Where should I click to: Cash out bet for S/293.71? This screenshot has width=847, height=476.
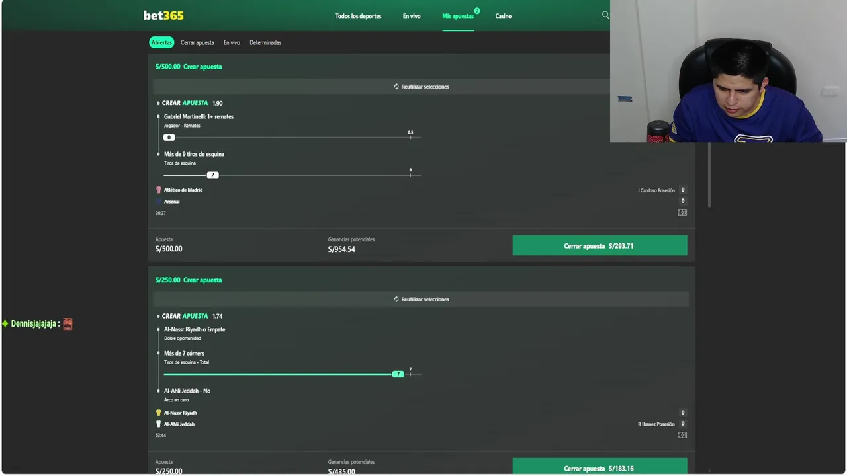click(600, 245)
